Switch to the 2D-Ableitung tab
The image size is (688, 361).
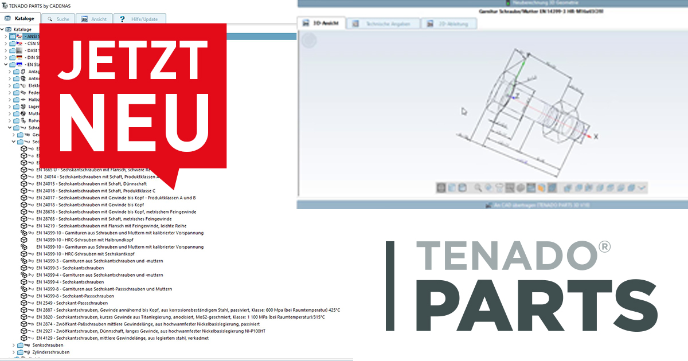click(449, 23)
